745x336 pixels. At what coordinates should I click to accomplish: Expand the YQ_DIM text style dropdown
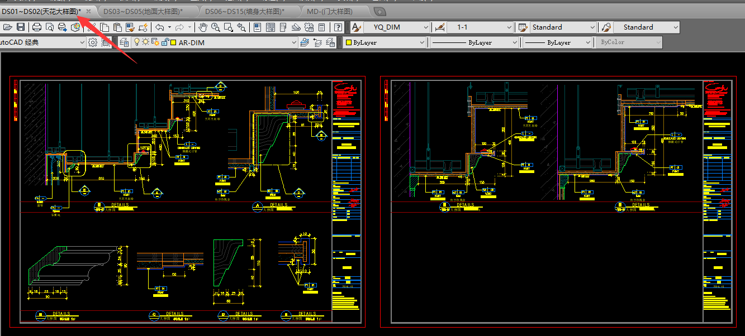[x=425, y=27]
